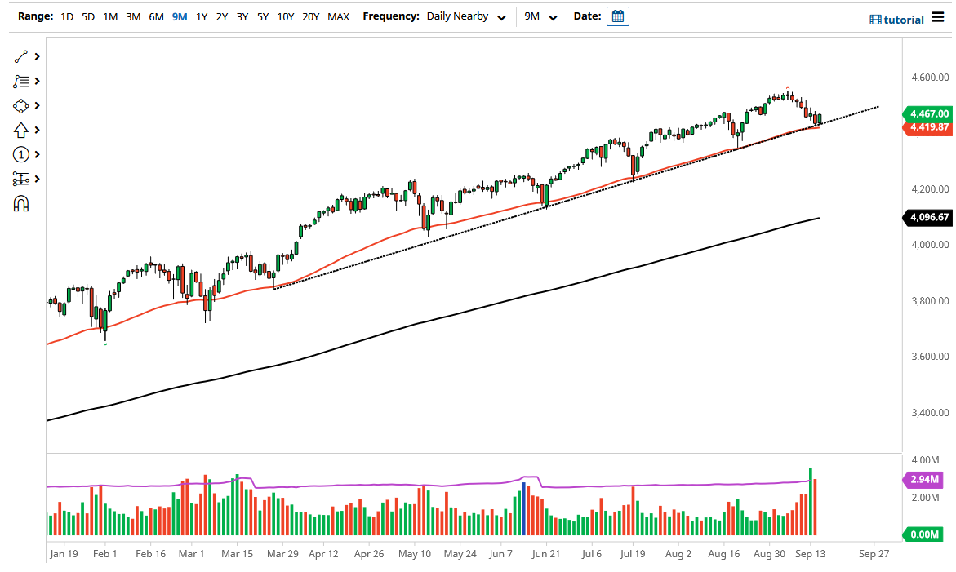This screenshot has width=956, height=572.
Task: Select the arrow drawing tool
Action: click(x=21, y=129)
